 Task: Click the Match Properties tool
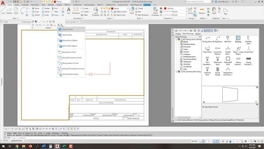pos(155,12)
